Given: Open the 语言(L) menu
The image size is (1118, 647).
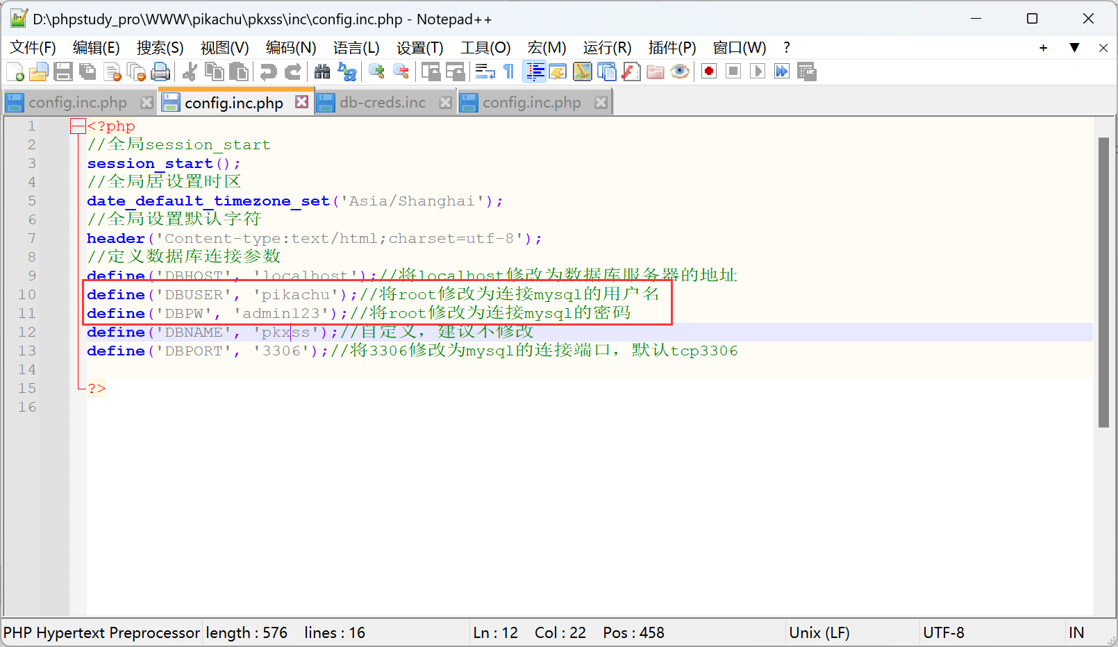Looking at the screenshot, I should click(356, 48).
